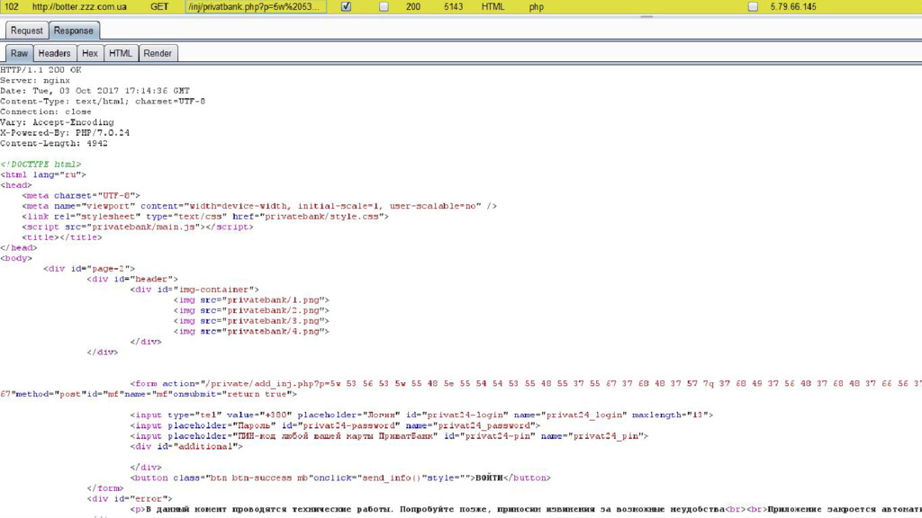The image size is (922, 518).
Task: Click the IP address 5.79.66.145
Action: (x=793, y=7)
